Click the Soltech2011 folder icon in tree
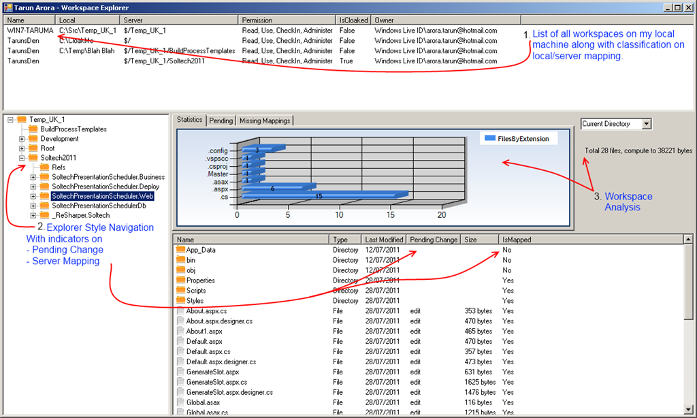This screenshot has width=697, height=418. click(x=33, y=157)
